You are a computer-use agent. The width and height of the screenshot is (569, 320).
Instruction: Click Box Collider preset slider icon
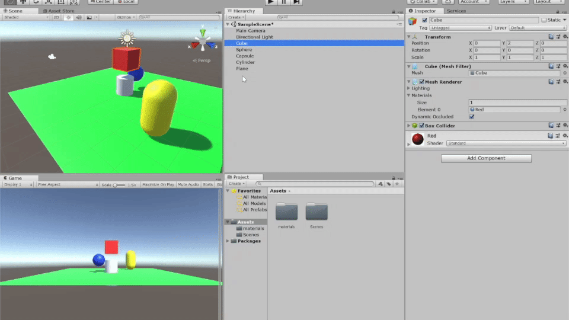click(x=557, y=126)
